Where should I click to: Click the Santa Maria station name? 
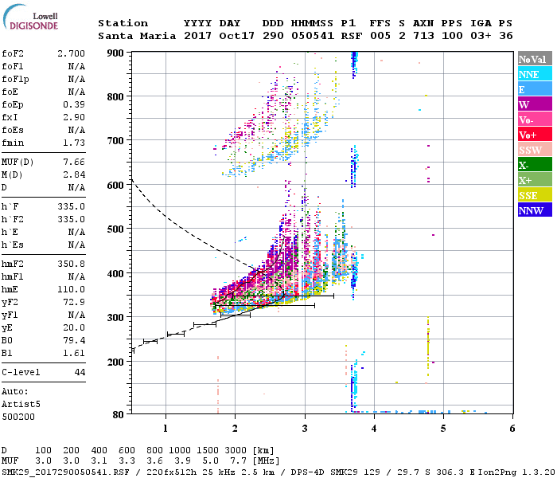click(x=137, y=36)
